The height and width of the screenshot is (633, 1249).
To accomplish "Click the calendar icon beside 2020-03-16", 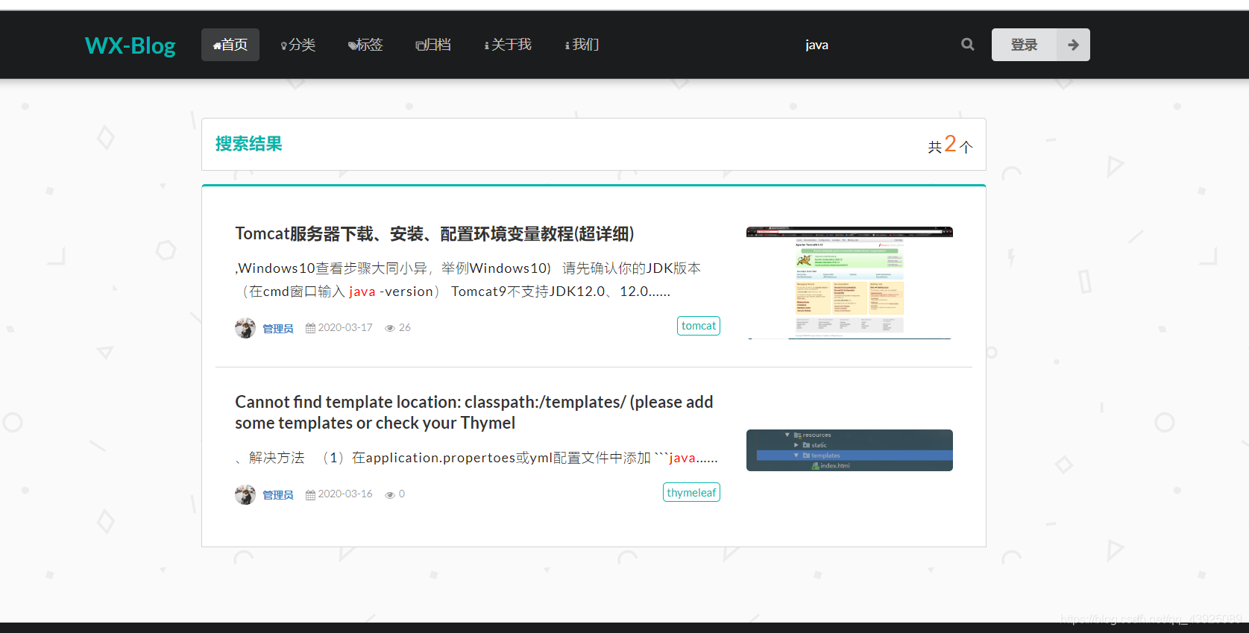I will coord(310,494).
